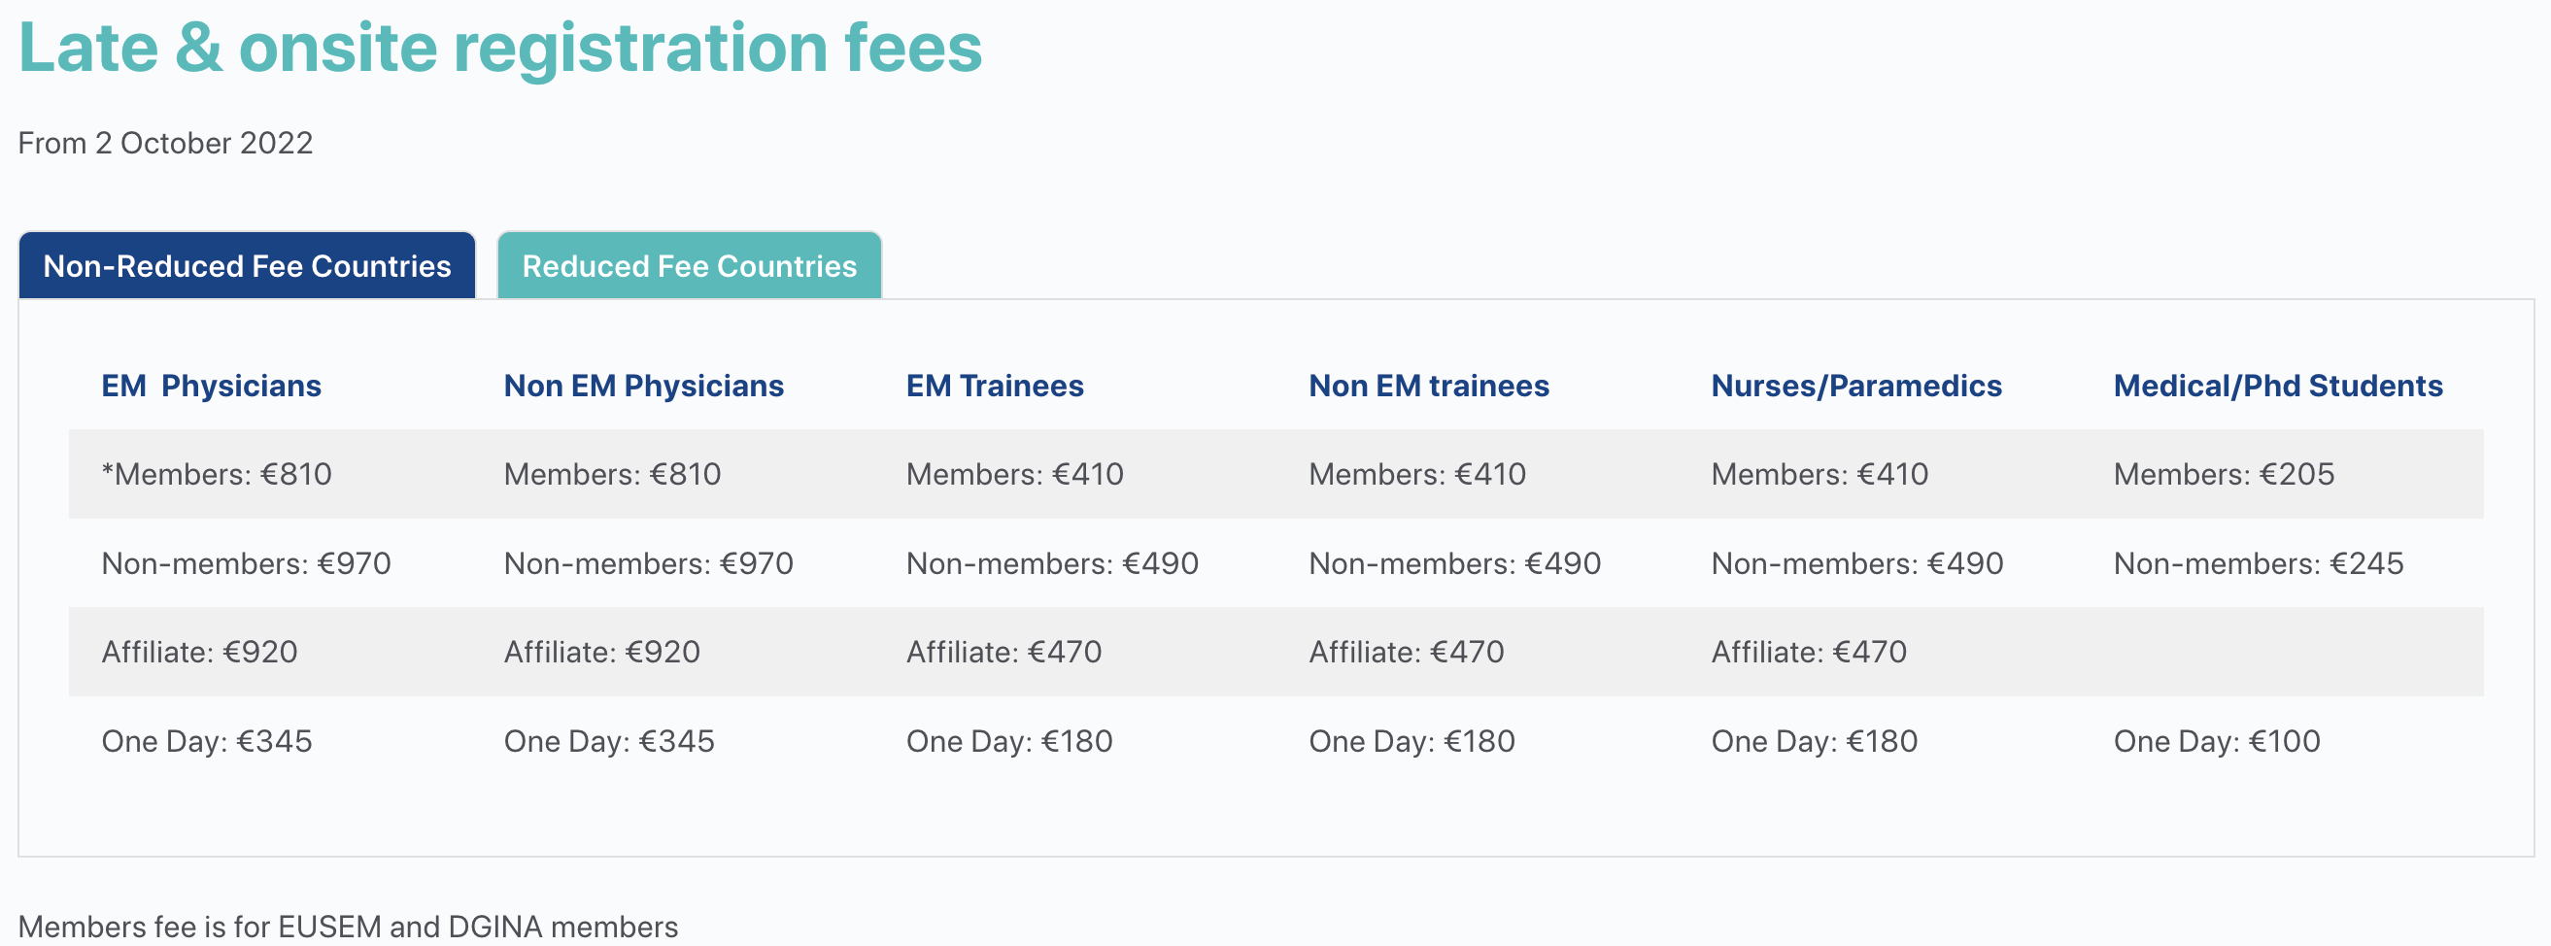The height and width of the screenshot is (946, 2551).
Task: Select Students One Day €100 cell
Action: coord(2216,741)
